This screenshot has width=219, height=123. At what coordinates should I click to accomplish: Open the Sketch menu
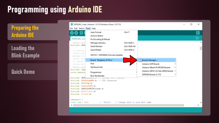(82, 28)
